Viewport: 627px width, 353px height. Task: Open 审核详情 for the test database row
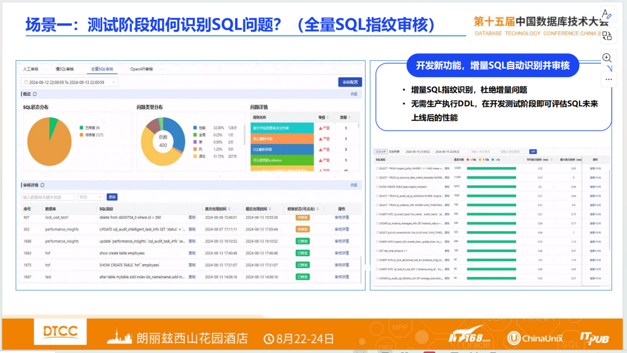coord(341,276)
